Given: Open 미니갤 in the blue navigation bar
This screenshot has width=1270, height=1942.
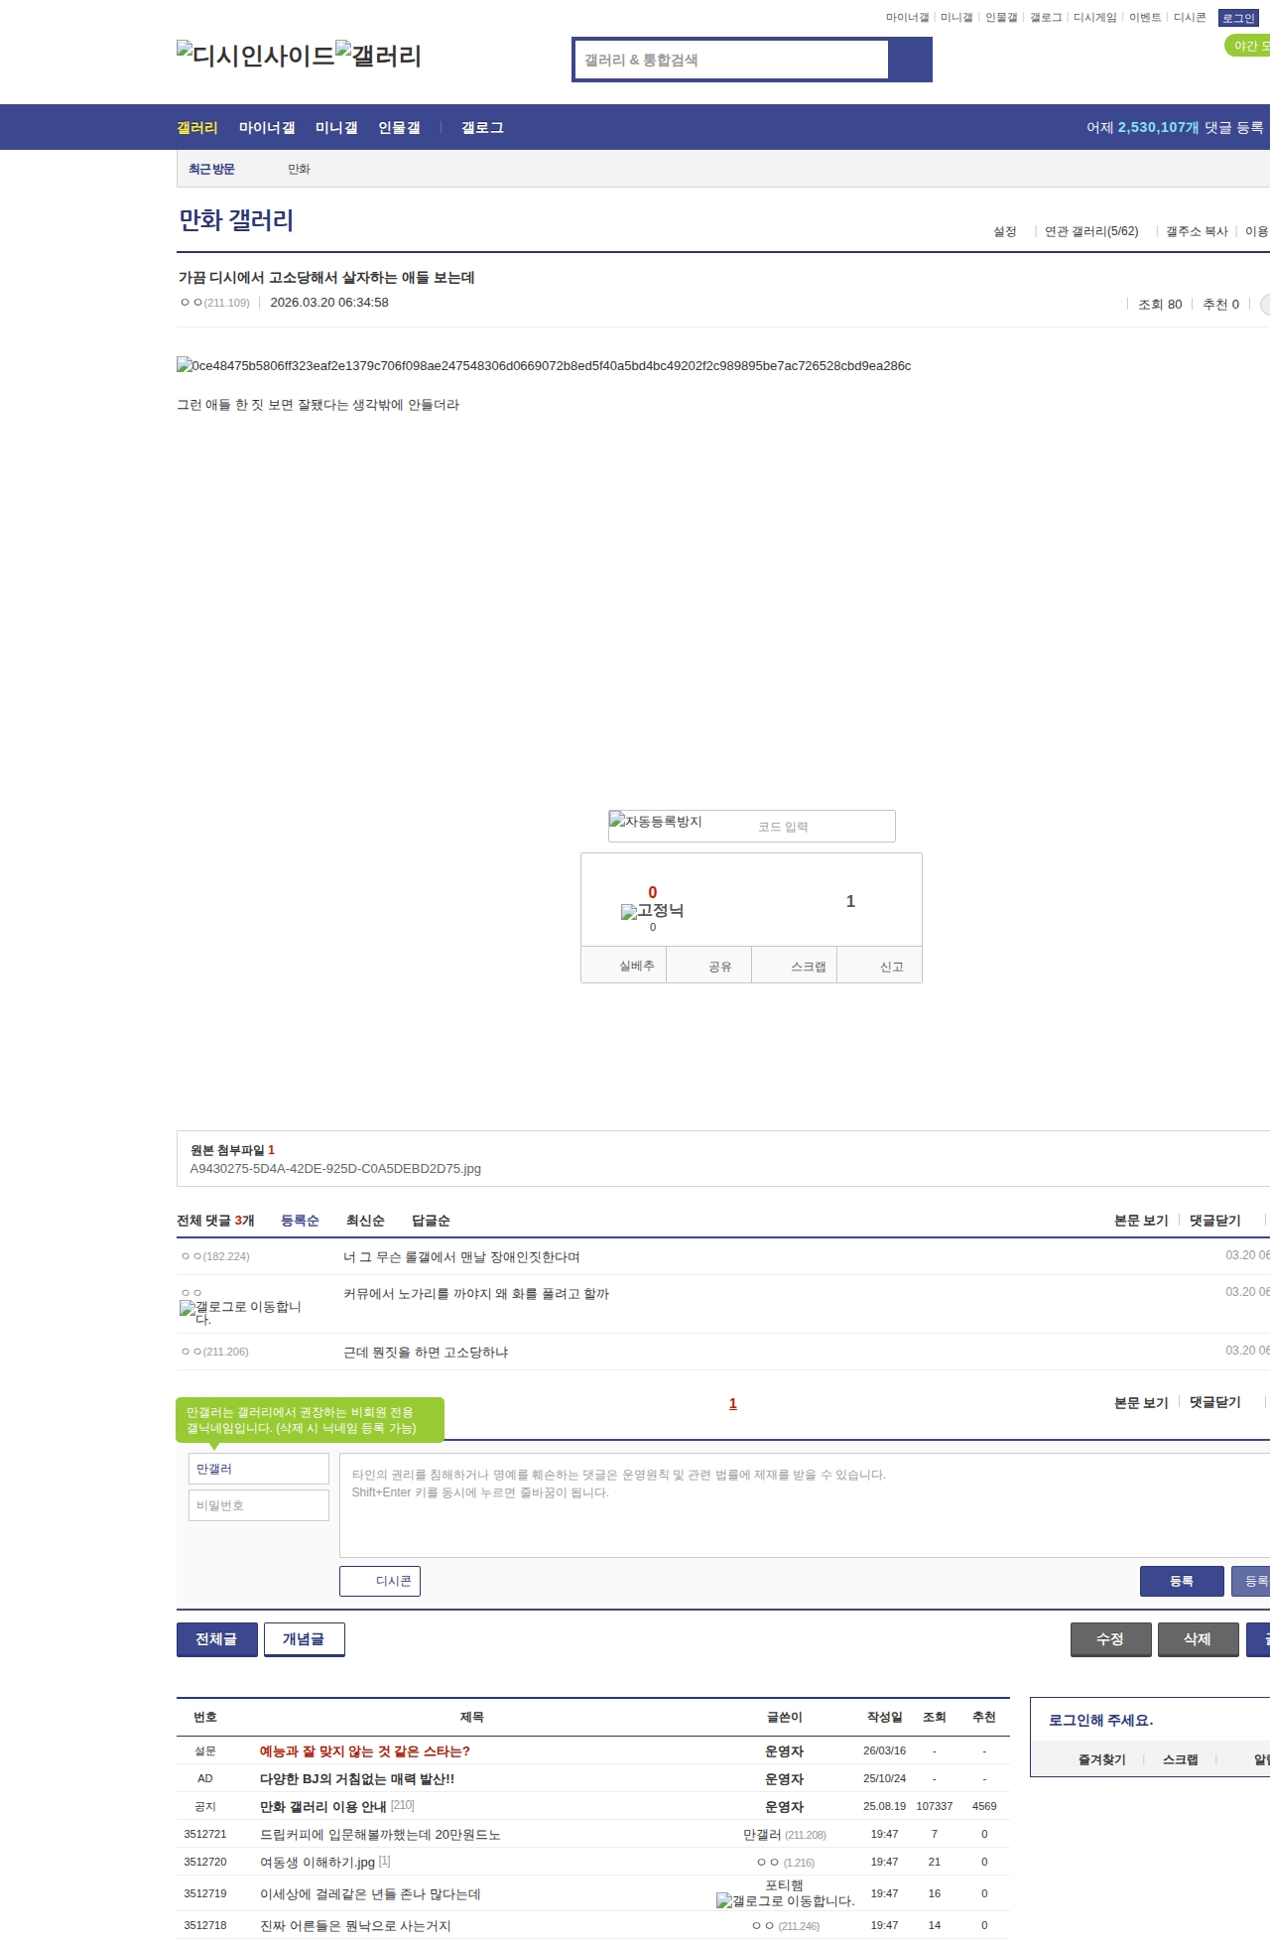Looking at the screenshot, I should [x=336, y=127].
